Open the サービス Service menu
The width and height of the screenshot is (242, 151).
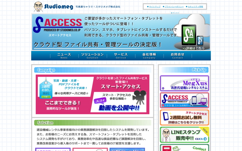point(121,56)
